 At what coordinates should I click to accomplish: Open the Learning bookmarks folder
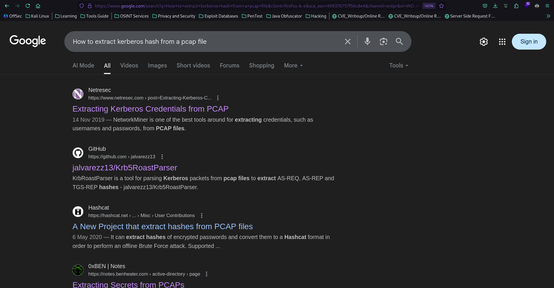(66, 16)
